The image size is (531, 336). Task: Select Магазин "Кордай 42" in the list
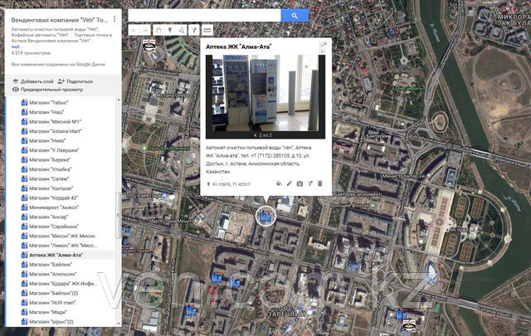coord(50,197)
